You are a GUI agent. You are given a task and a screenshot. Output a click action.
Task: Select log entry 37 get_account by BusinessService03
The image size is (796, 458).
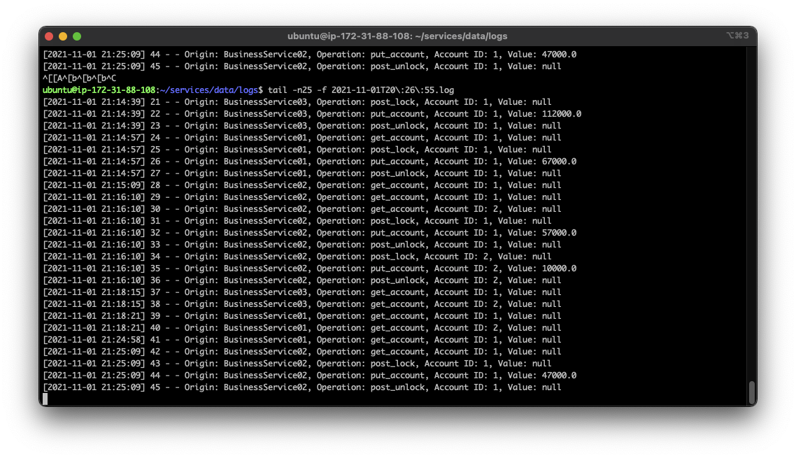coord(302,292)
